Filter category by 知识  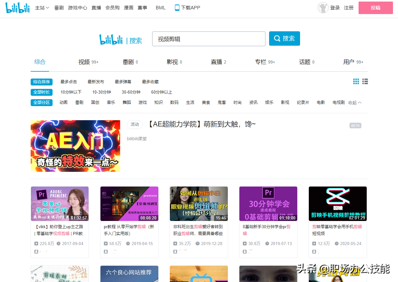158,103
